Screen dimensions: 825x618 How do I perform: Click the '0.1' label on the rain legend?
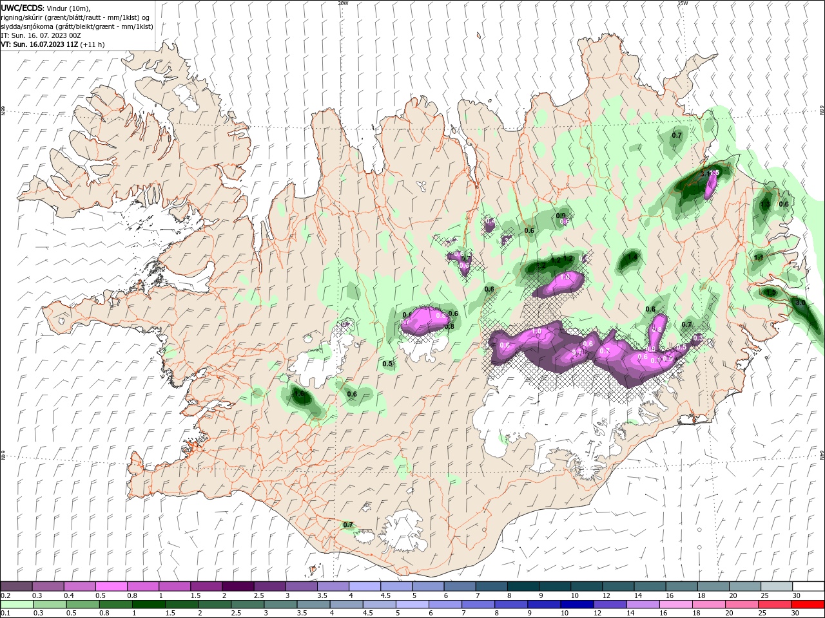point(5,613)
